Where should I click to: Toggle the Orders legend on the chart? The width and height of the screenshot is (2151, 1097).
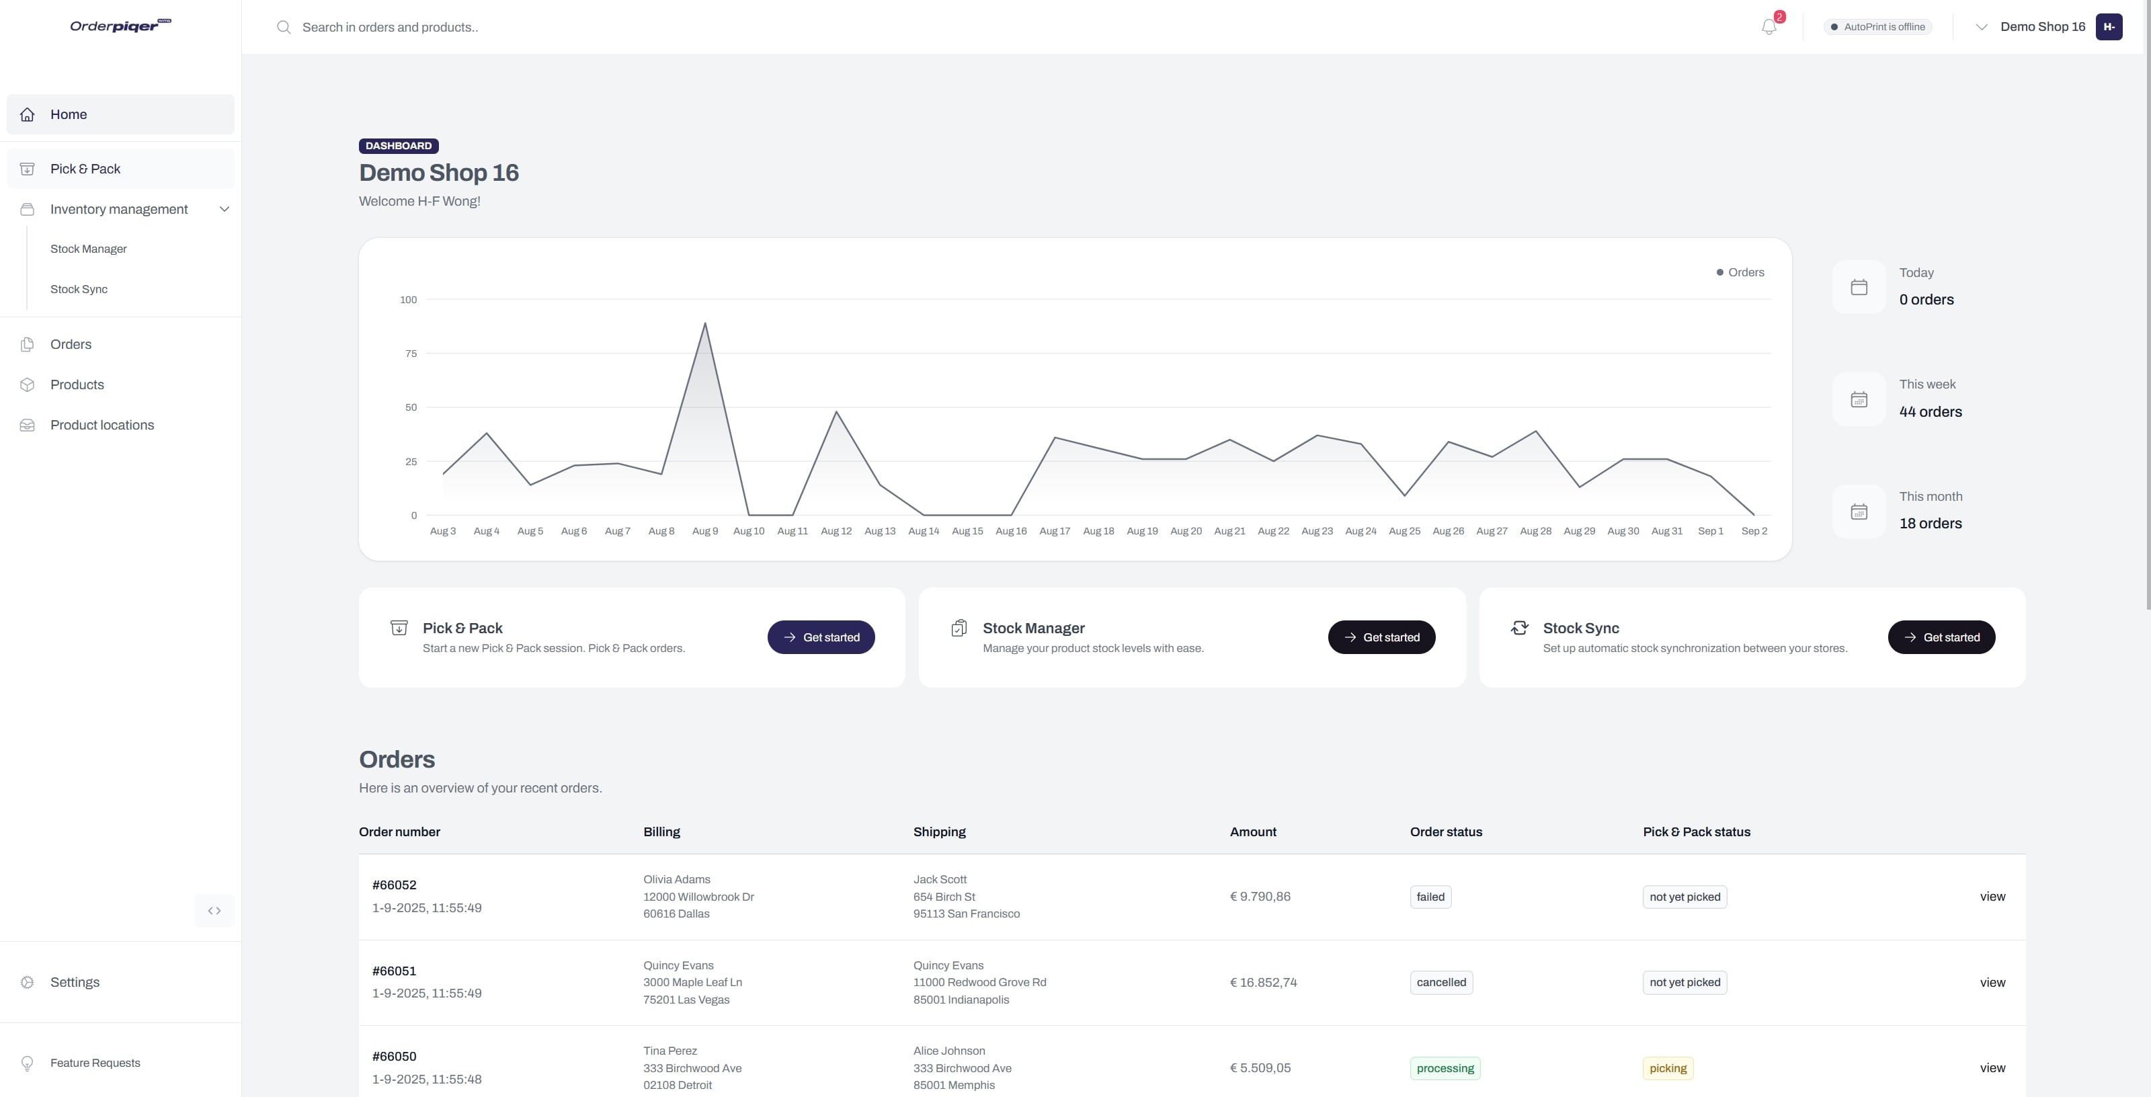pos(1740,272)
